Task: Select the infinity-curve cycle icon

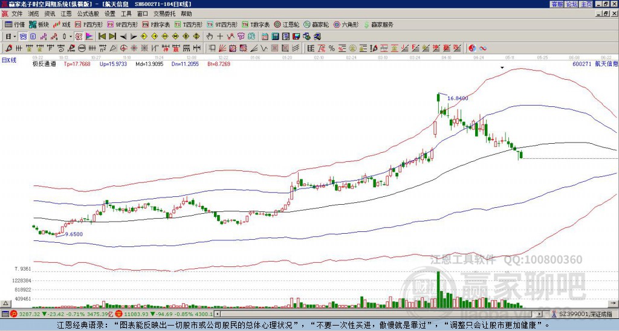Action: (482, 48)
